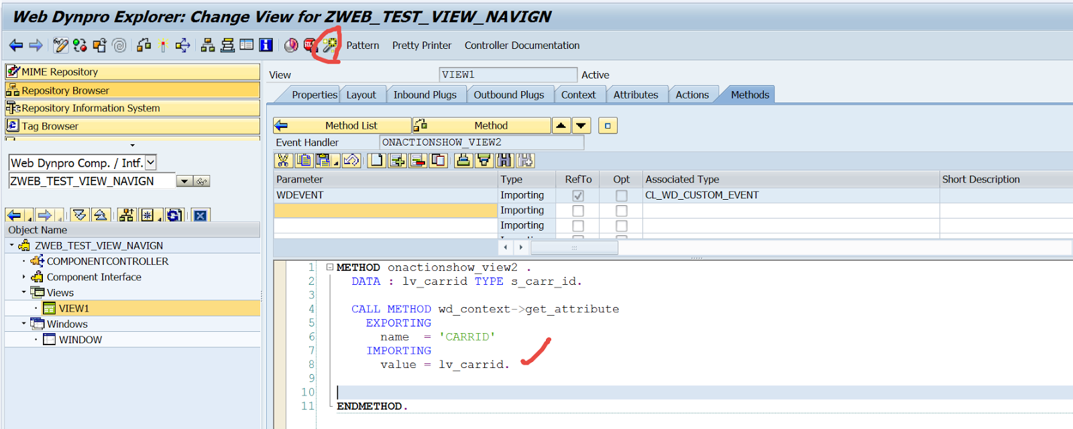1073x429 pixels.
Task: Close the object tree with X icon
Action: pos(200,215)
